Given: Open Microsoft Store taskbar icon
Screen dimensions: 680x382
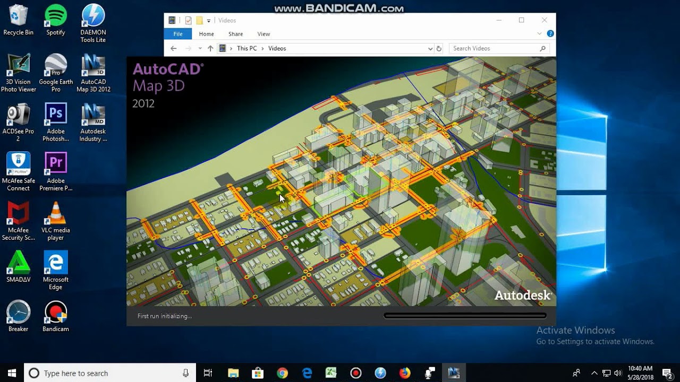Looking at the screenshot, I should pyautogui.click(x=258, y=373).
